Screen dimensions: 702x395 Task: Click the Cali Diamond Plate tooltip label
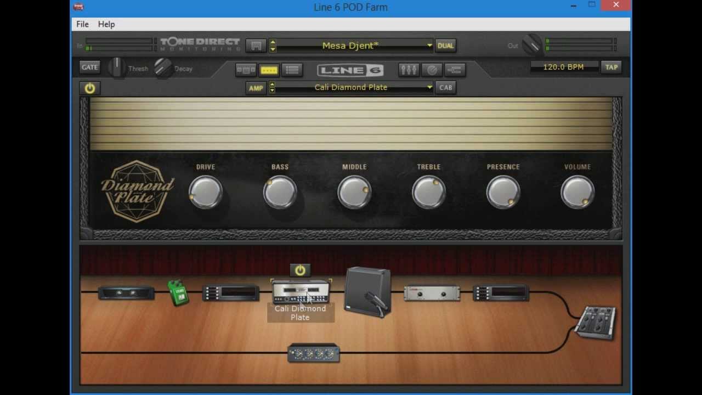300,313
